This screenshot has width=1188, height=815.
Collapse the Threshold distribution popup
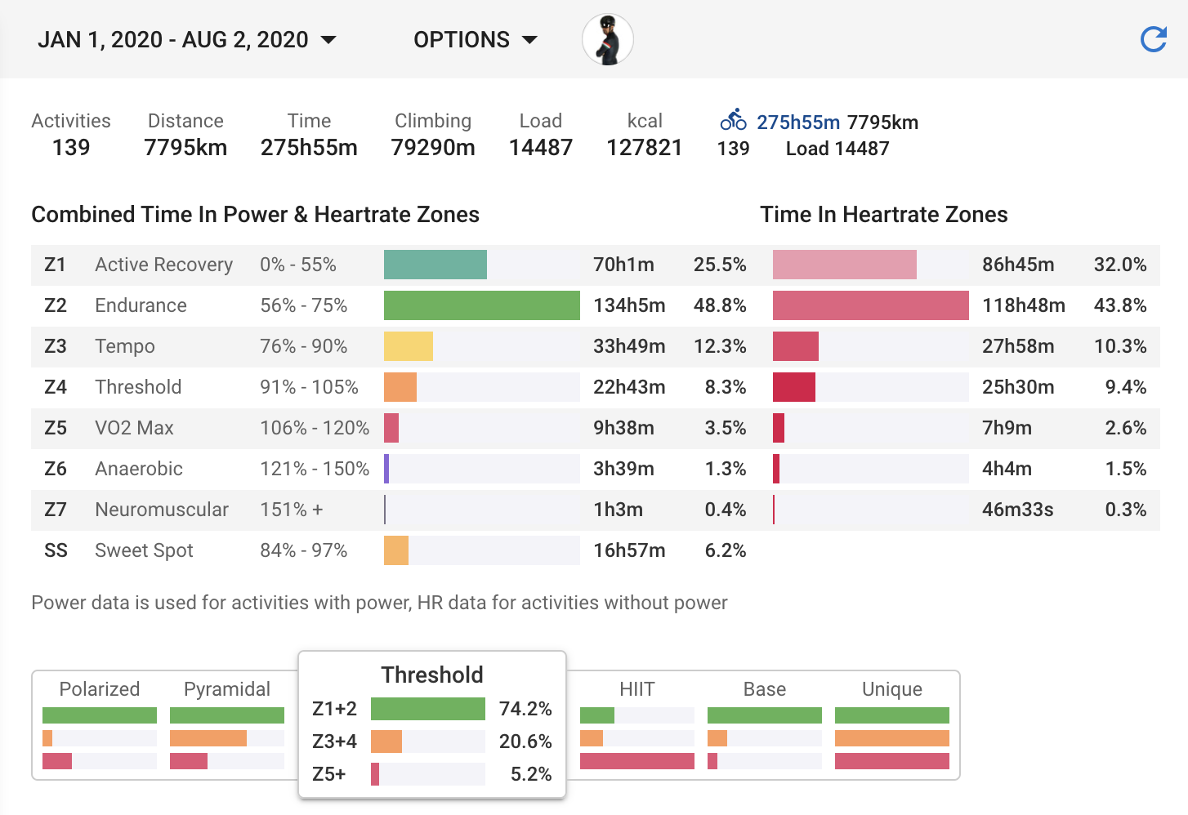tap(432, 674)
